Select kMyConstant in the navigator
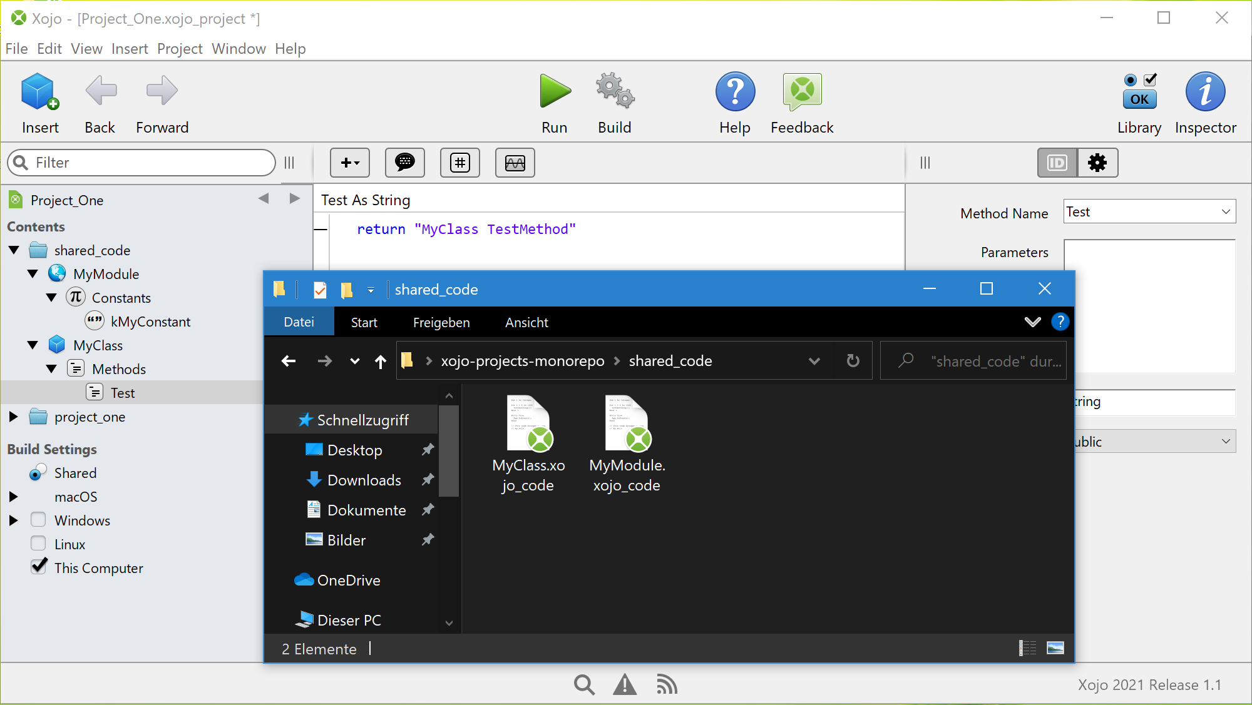The image size is (1252, 705). click(150, 322)
